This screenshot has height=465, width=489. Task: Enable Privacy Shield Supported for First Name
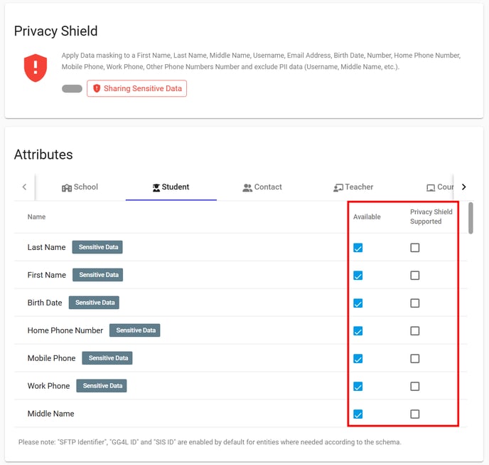415,276
